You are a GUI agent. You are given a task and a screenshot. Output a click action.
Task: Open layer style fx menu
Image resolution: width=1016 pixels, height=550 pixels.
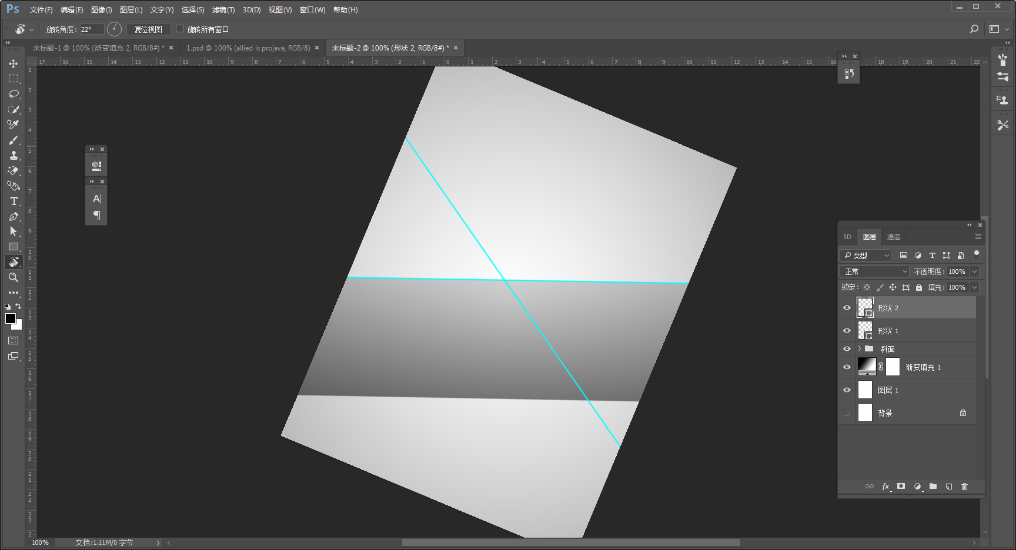coord(885,487)
